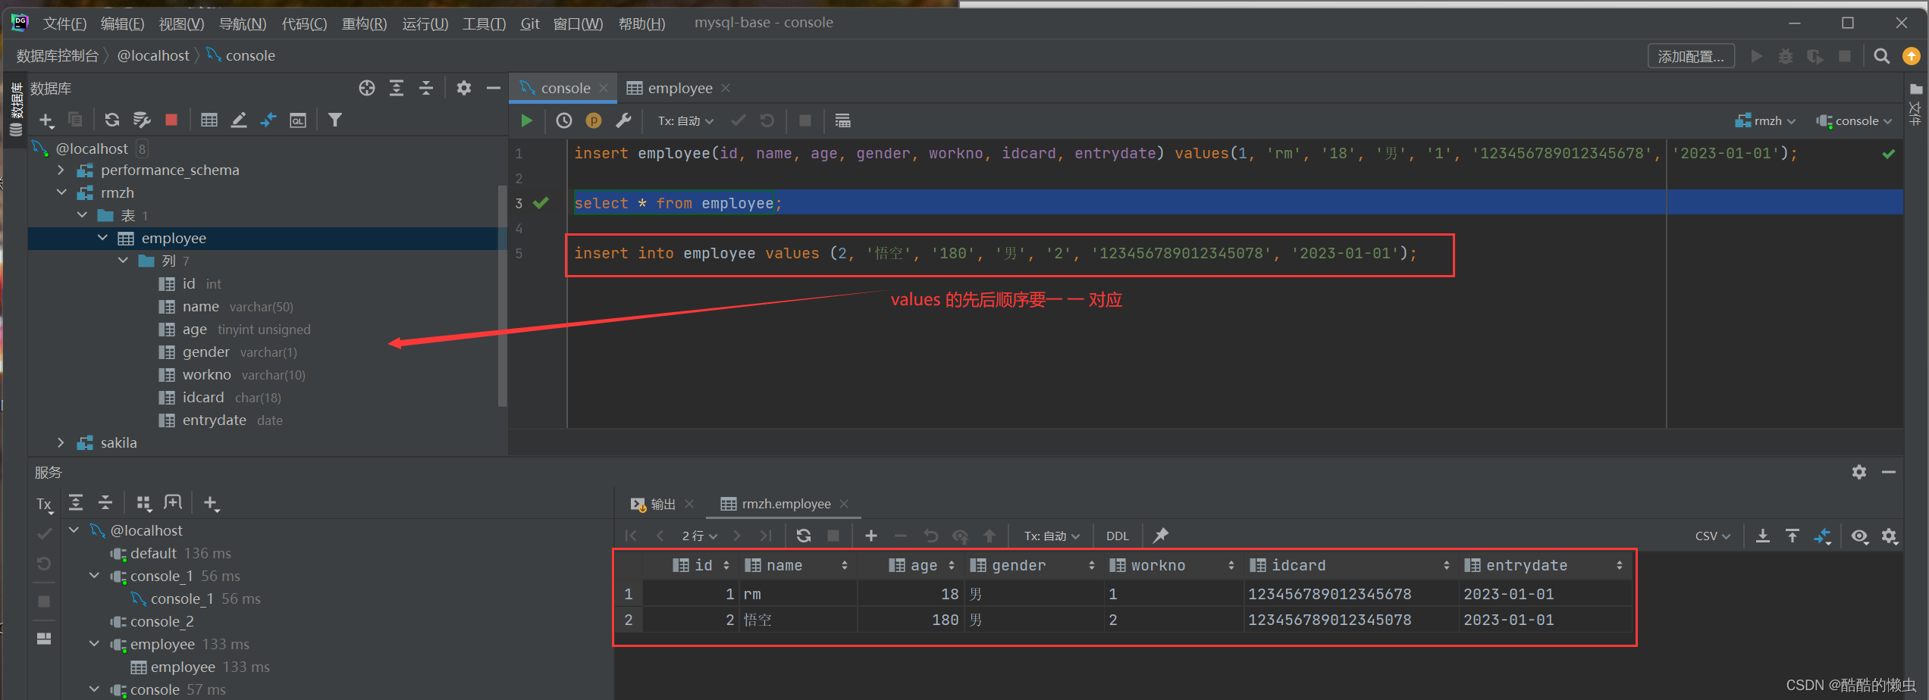This screenshot has height=700, width=1929.
Task: Toggle in-editor results icon in console toolbar
Action: pyautogui.click(x=842, y=120)
